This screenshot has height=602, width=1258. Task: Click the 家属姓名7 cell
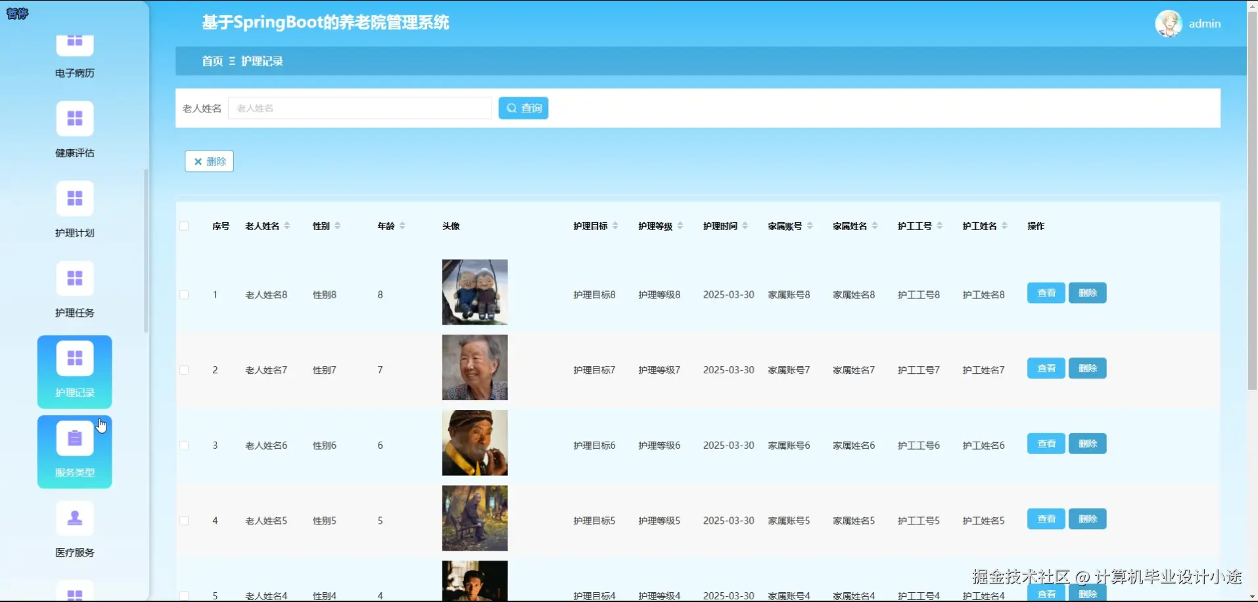point(854,370)
